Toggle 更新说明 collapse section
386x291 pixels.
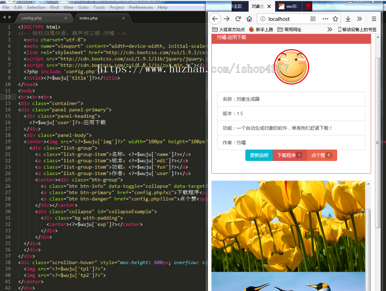point(259,155)
